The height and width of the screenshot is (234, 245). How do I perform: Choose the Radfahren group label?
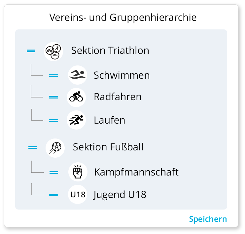(118, 97)
